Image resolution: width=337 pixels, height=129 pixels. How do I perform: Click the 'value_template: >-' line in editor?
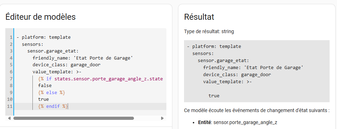(57, 72)
